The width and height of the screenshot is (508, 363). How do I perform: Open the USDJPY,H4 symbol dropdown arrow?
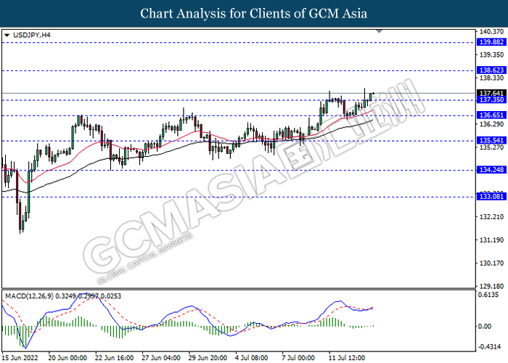point(7,36)
